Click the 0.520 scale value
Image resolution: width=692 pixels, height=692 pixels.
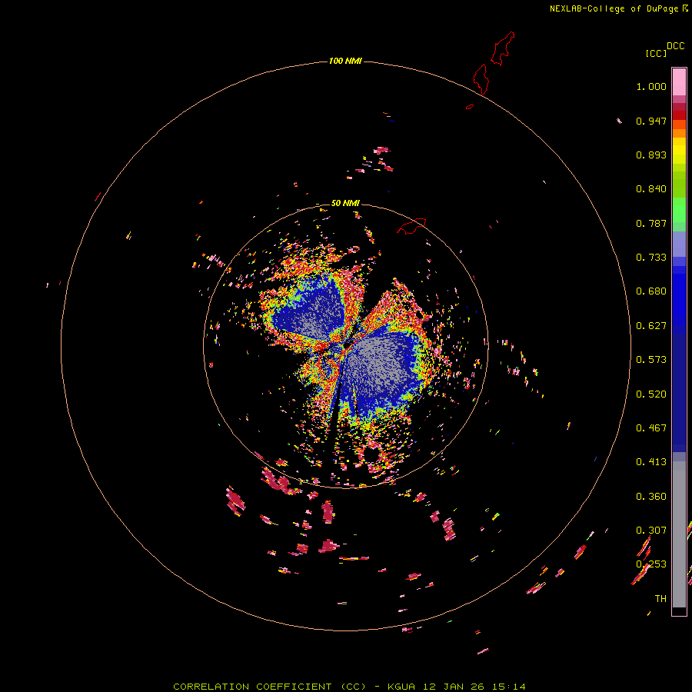(x=651, y=394)
